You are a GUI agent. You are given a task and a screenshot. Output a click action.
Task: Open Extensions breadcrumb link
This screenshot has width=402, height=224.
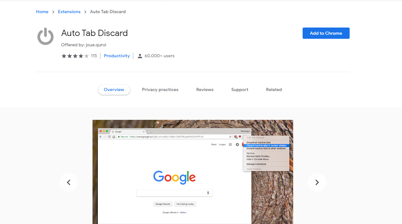click(69, 12)
